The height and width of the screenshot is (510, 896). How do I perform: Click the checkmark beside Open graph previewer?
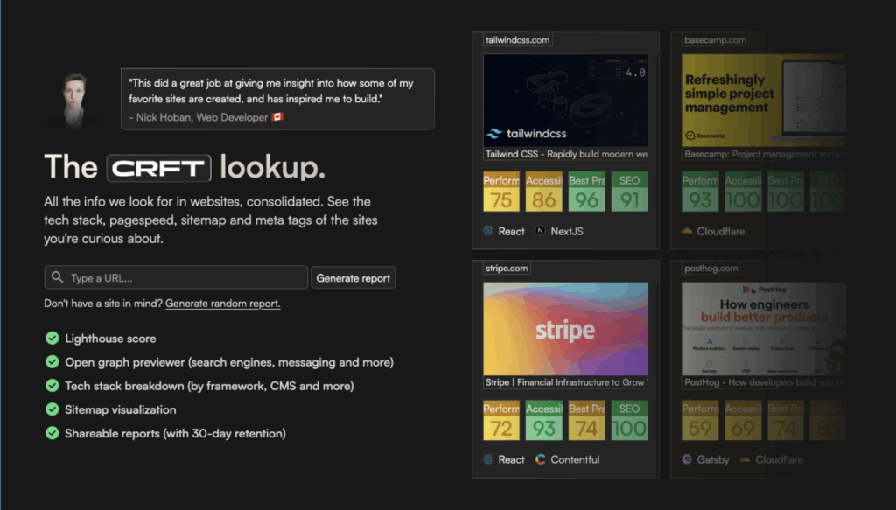[x=51, y=361]
